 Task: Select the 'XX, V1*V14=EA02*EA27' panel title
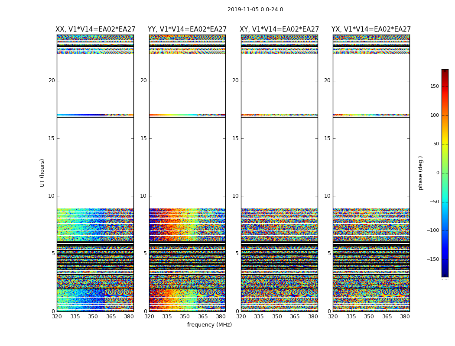point(95,29)
